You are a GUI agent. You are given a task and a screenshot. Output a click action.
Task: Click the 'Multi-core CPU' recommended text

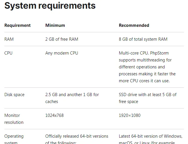[133, 53]
